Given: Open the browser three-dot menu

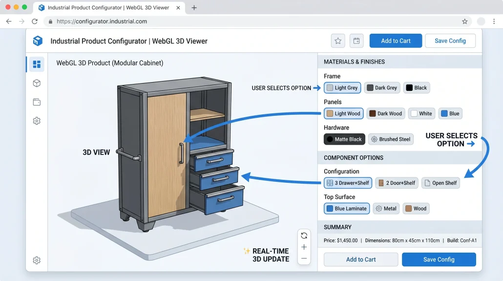Looking at the screenshot, I should click(494, 22).
